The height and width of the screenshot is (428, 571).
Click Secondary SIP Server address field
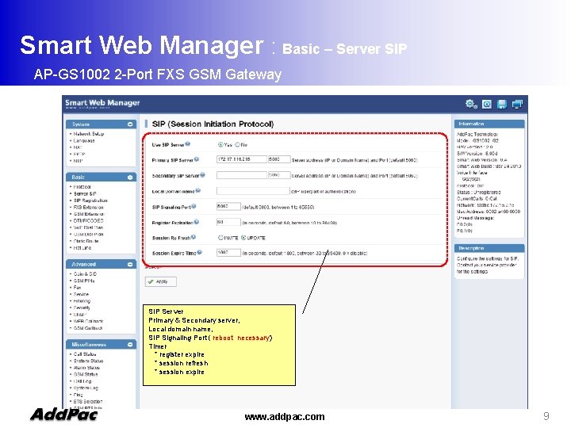click(x=242, y=175)
